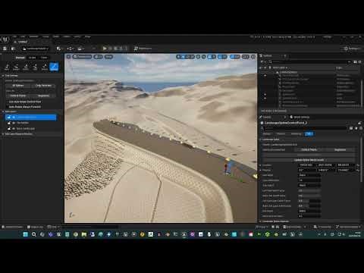Click Update Spline Mesh Levels button
The image size is (364, 273).
pos(309,160)
